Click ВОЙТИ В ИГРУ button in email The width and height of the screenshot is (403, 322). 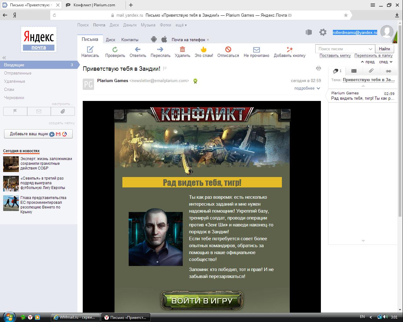click(202, 300)
